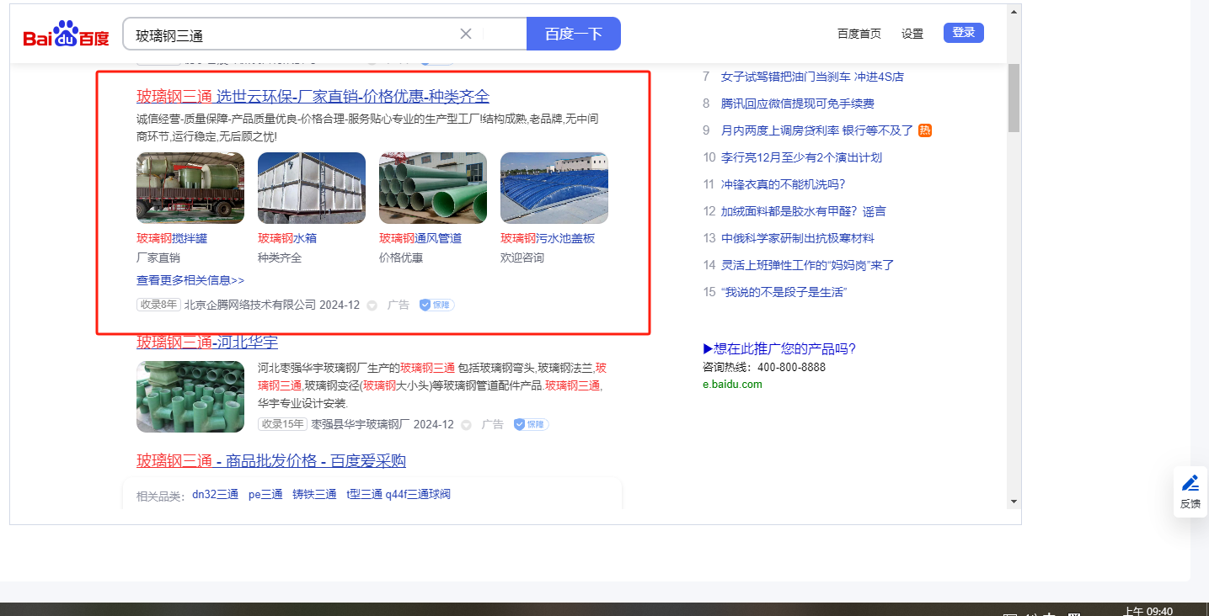Image resolution: width=1209 pixels, height=616 pixels.
Task: Open 设置 in the top navigation
Action: [912, 34]
